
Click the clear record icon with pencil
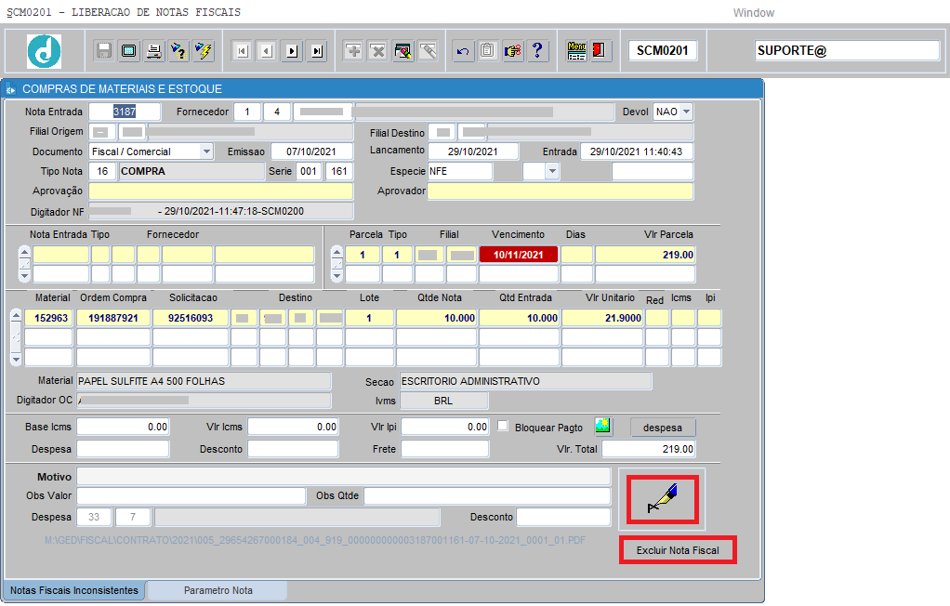pyautogui.click(x=402, y=51)
